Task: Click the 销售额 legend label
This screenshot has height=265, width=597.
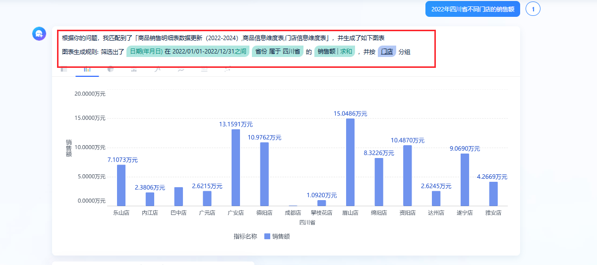Action: [281, 236]
